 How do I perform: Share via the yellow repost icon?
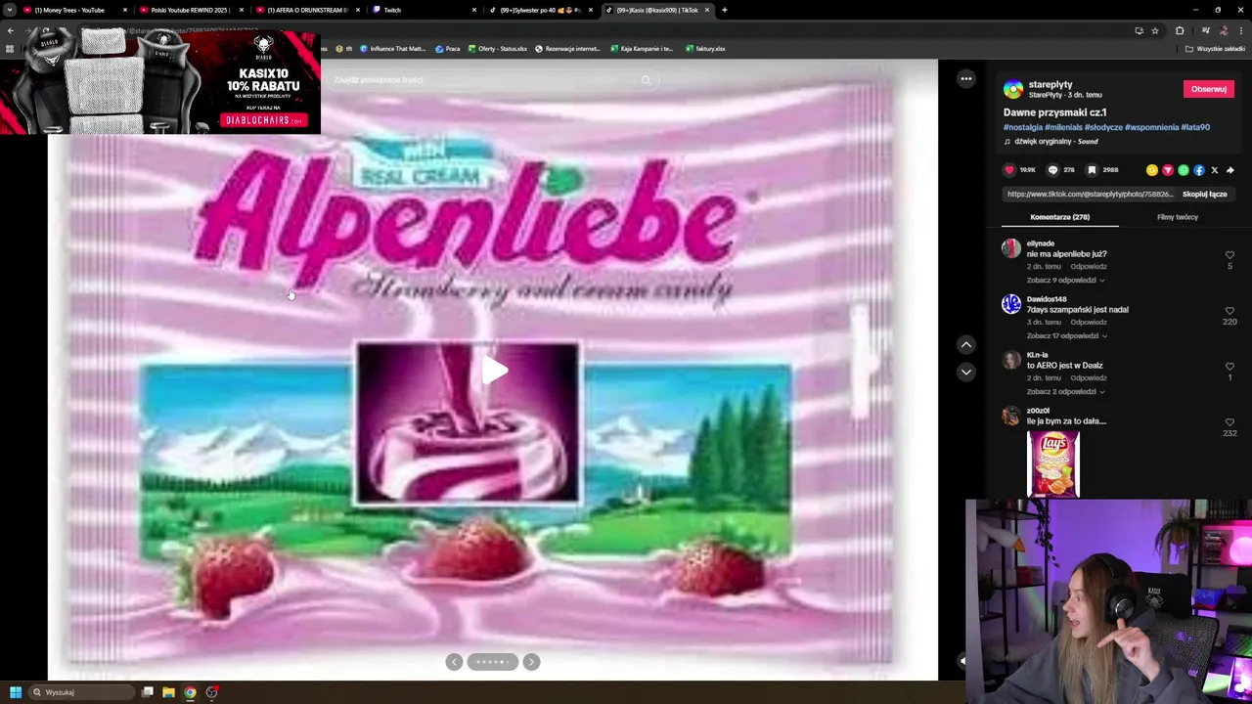pyautogui.click(x=1152, y=170)
